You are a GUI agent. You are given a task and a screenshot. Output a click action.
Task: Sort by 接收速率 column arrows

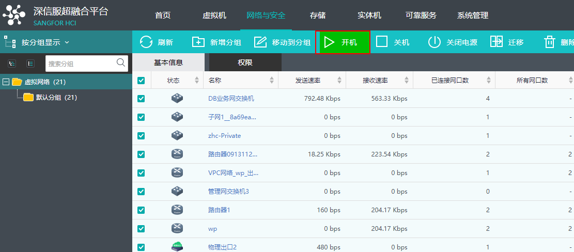point(407,81)
